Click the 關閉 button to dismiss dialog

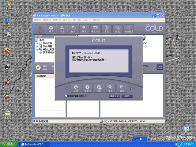tap(127, 96)
